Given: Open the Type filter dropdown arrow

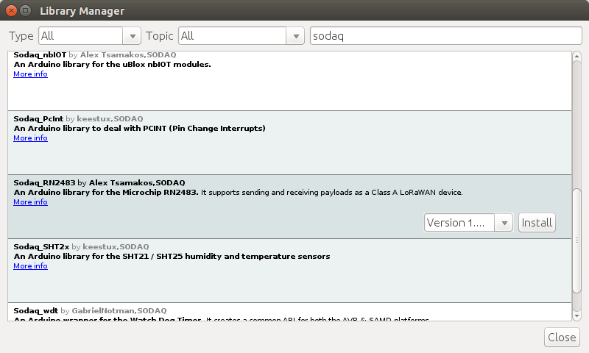Looking at the screenshot, I should click(133, 36).
